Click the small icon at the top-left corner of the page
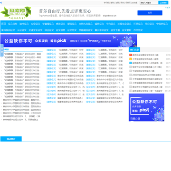Image resolution: width=171 pixels, height=171 pixels. [1, 3]
